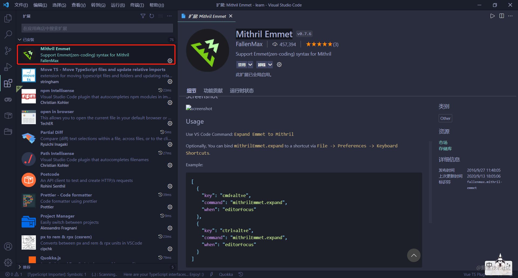Viewport: 518px width, 278px height.
Task: Open the Mithril Emmet manage gear in the list
Action: click(170, 61)
